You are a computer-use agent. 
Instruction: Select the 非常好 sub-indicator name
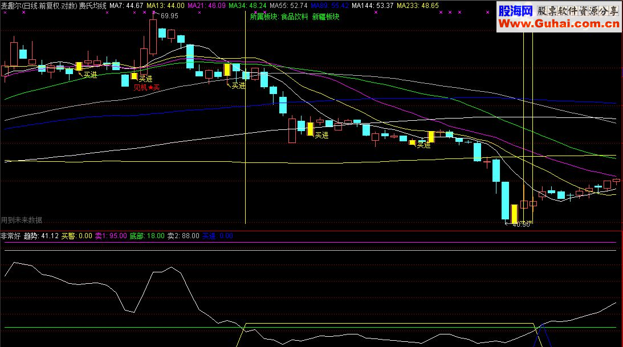11,236
